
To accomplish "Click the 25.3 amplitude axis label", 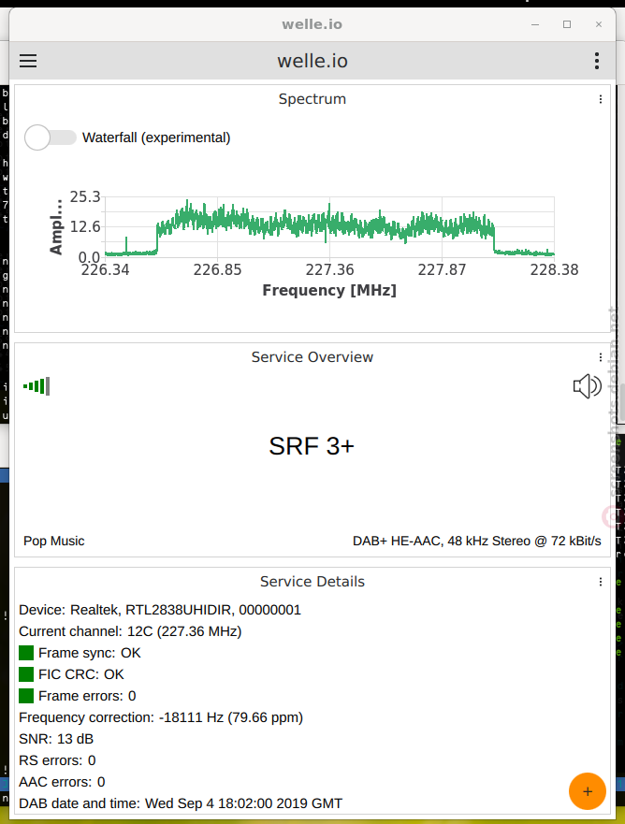I will 84,197.
